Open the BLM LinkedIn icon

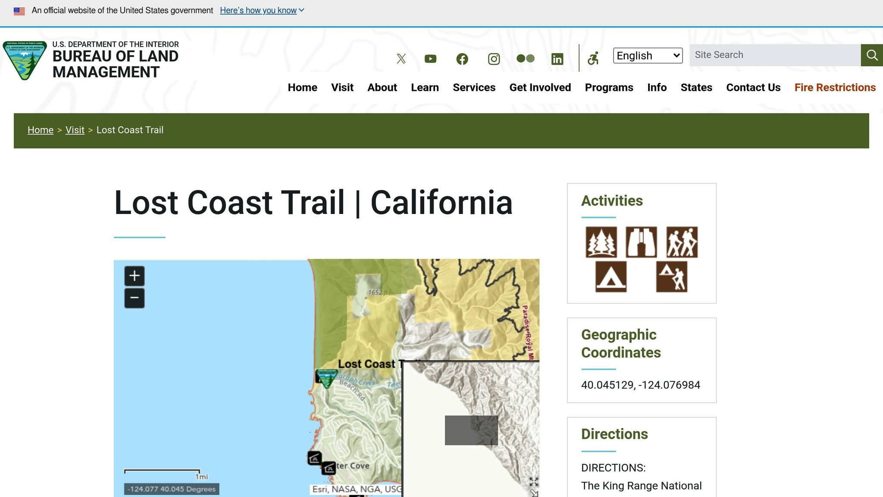(557, 59)
